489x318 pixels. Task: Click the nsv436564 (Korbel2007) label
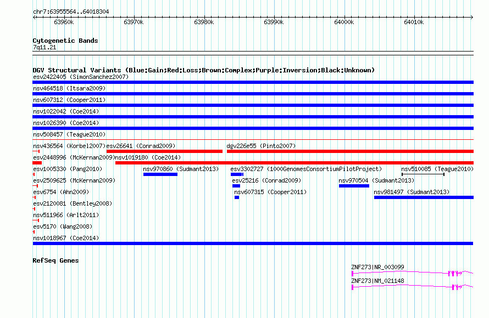click(x=69, y=146)
